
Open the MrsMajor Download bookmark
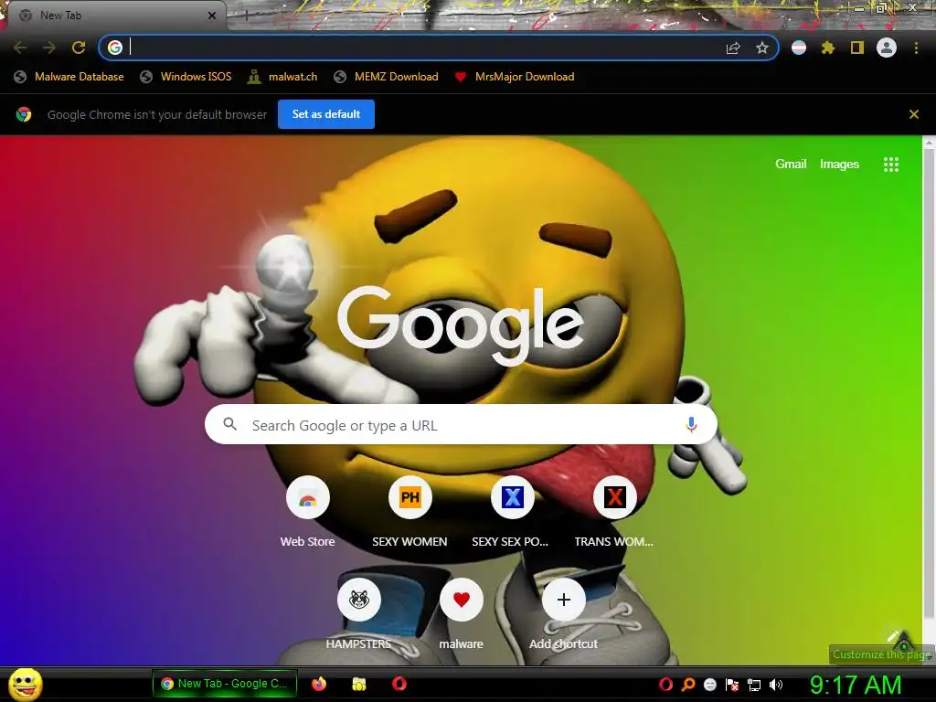pyautogui.click(x=515, y=77)
